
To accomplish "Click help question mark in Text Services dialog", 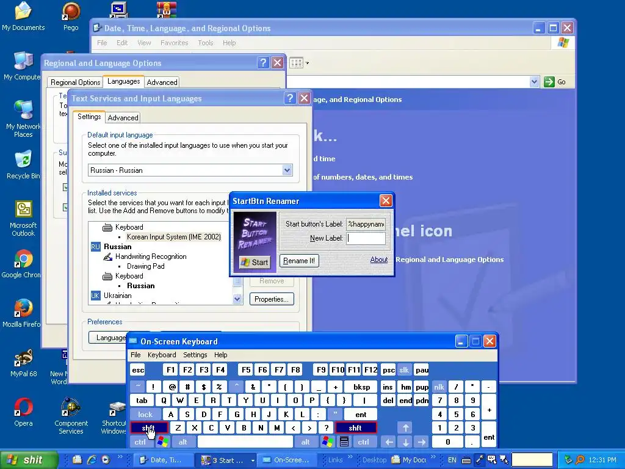I will [x=290, y=98].
